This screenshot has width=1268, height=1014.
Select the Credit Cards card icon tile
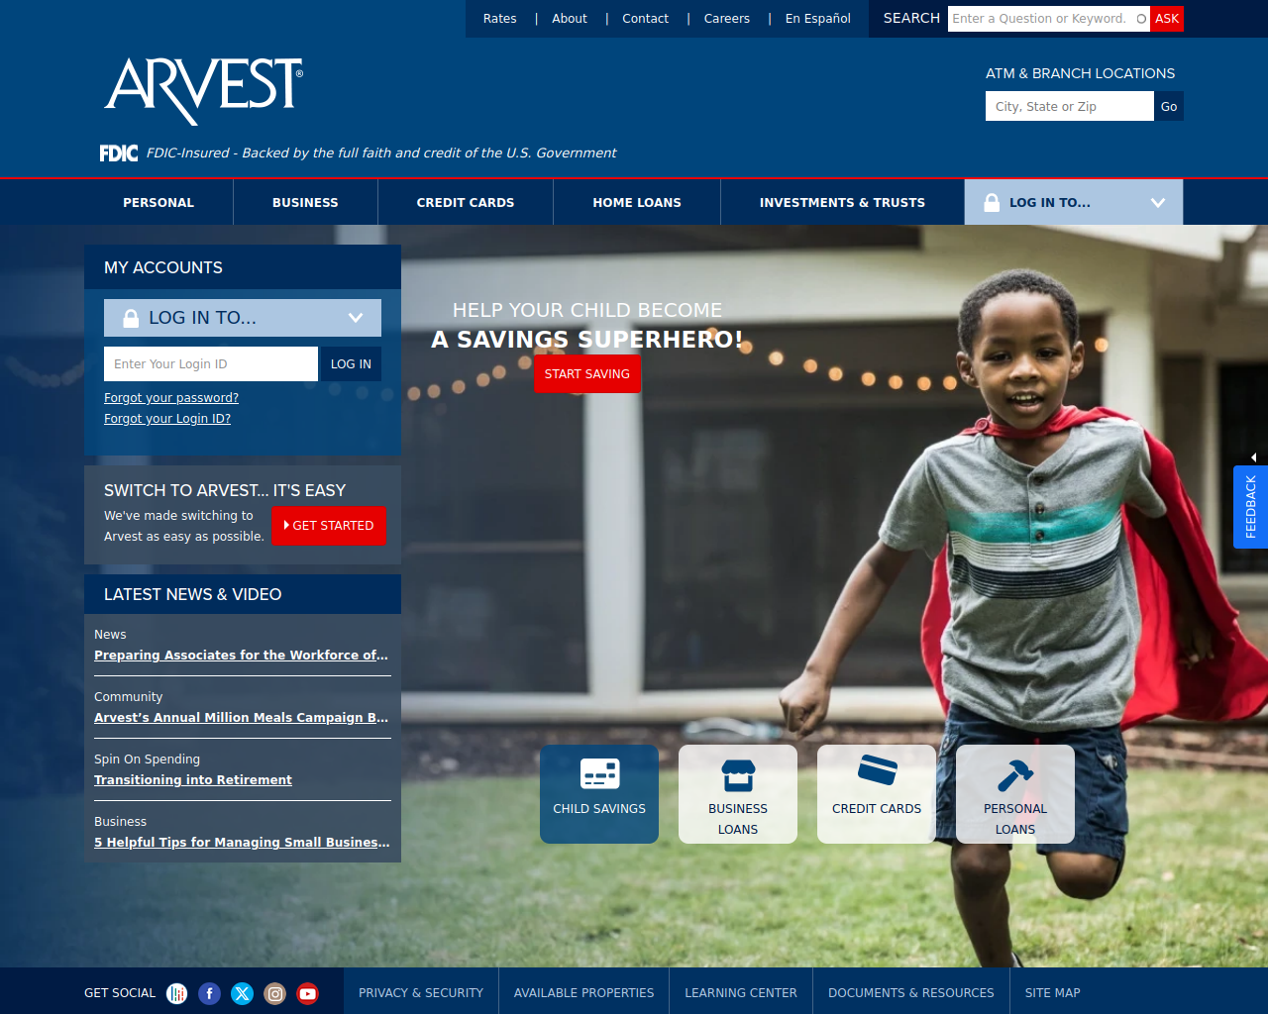coord(877,794)
